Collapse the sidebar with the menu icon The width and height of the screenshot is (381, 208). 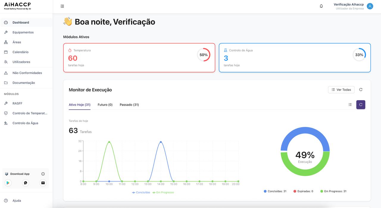(x=62, y=6)
